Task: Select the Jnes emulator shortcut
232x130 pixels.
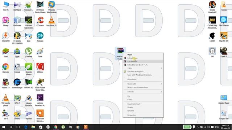Action: click(x=29, y=37)
